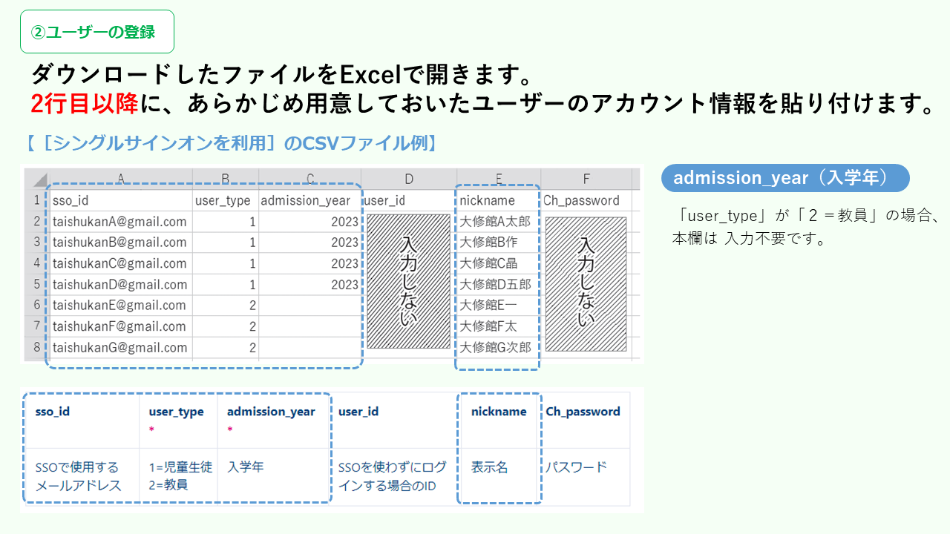Click the シングルサインオンを利用 CSVファイル例 heading
Image resolution: width=950 pixels, height=534 pixels.
coord(231,143)
